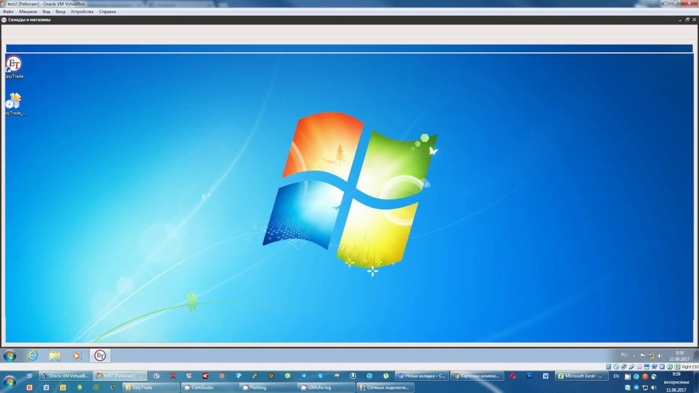Open the Ввод menu
Screen dimensions: 699x393
click(60, 11)
